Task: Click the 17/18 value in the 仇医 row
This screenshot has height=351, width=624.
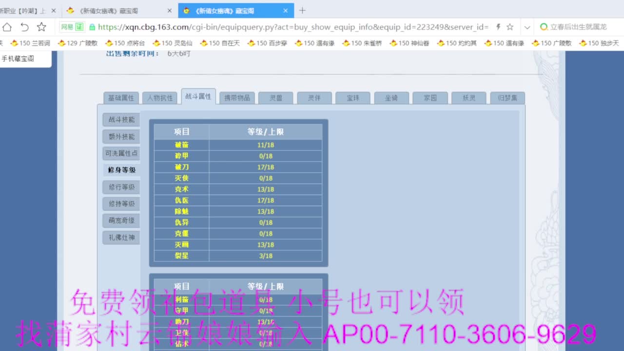Action: click(266, 200)
